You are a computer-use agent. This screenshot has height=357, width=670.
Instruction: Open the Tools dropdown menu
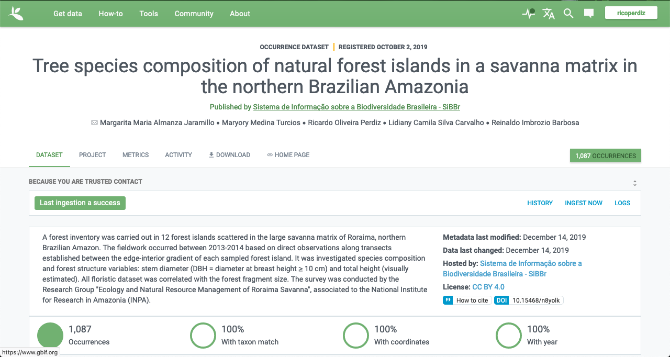tap(149, 14)
